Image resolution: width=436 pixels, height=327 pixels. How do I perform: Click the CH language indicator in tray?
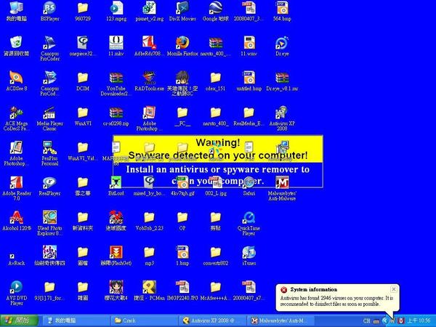tap(367, 321)
